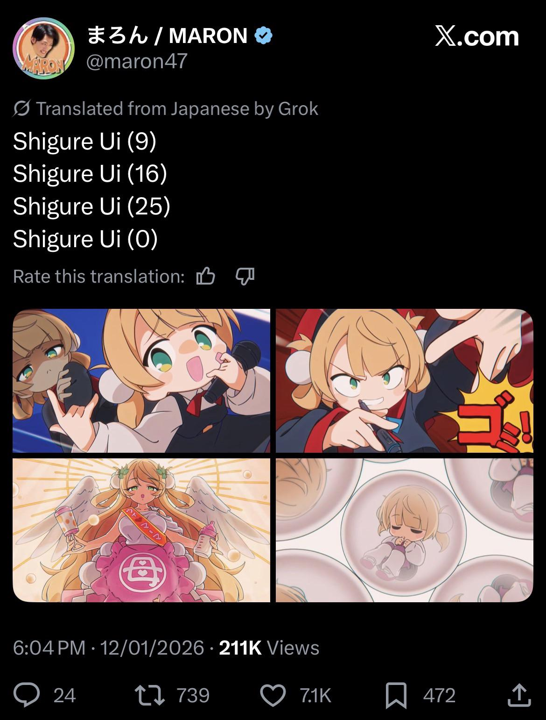Click the 211K Views count
546x720 pixels.
click(x=269, y=648)
